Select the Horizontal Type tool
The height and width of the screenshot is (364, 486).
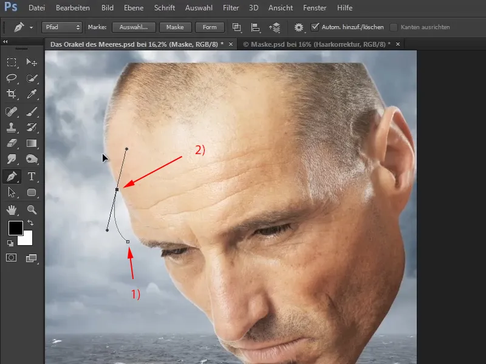[32, 177]
